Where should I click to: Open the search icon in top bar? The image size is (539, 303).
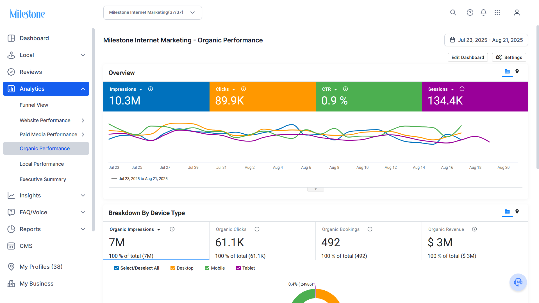(x=453, y=13)
